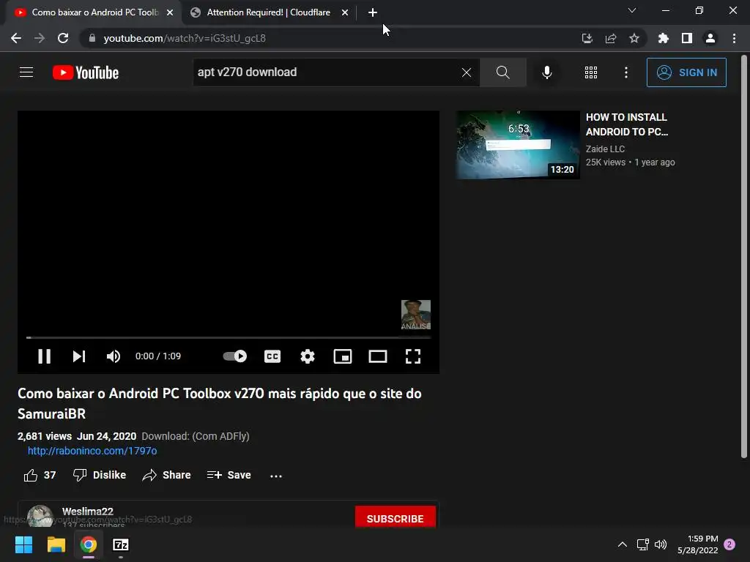Switch to the Como baixar o Android tab
This screenshot has height=562, width=750.
pos(94,12)
